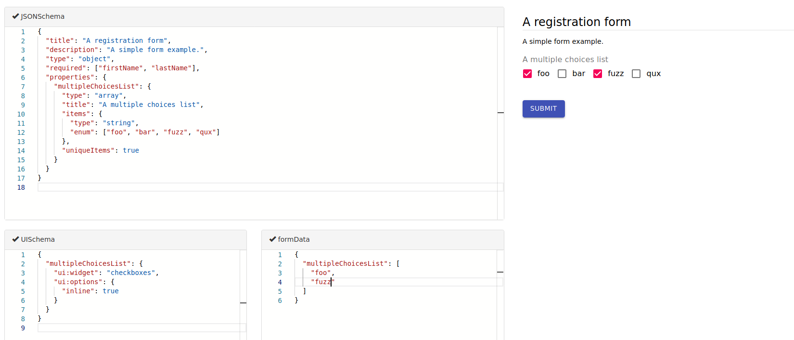Click the JSONSchema checkmark icon
Screen dimensions: 794x340
(15, 16)
